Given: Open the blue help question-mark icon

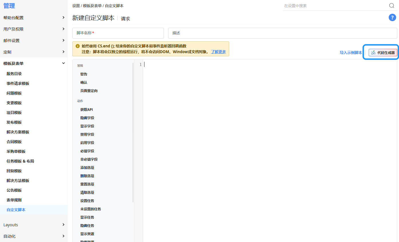Looking at the screenshot, I should (x=392, y=17).
